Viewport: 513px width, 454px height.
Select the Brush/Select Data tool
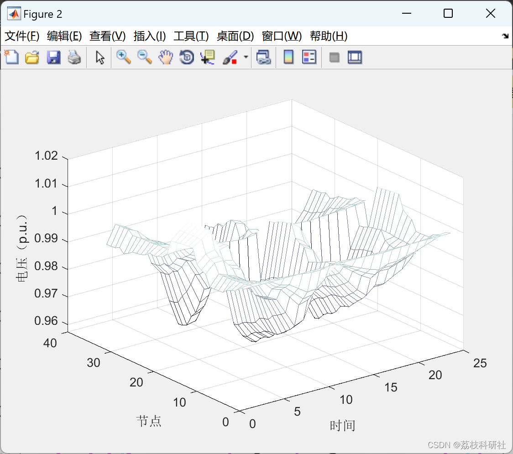tap(230, 57)
